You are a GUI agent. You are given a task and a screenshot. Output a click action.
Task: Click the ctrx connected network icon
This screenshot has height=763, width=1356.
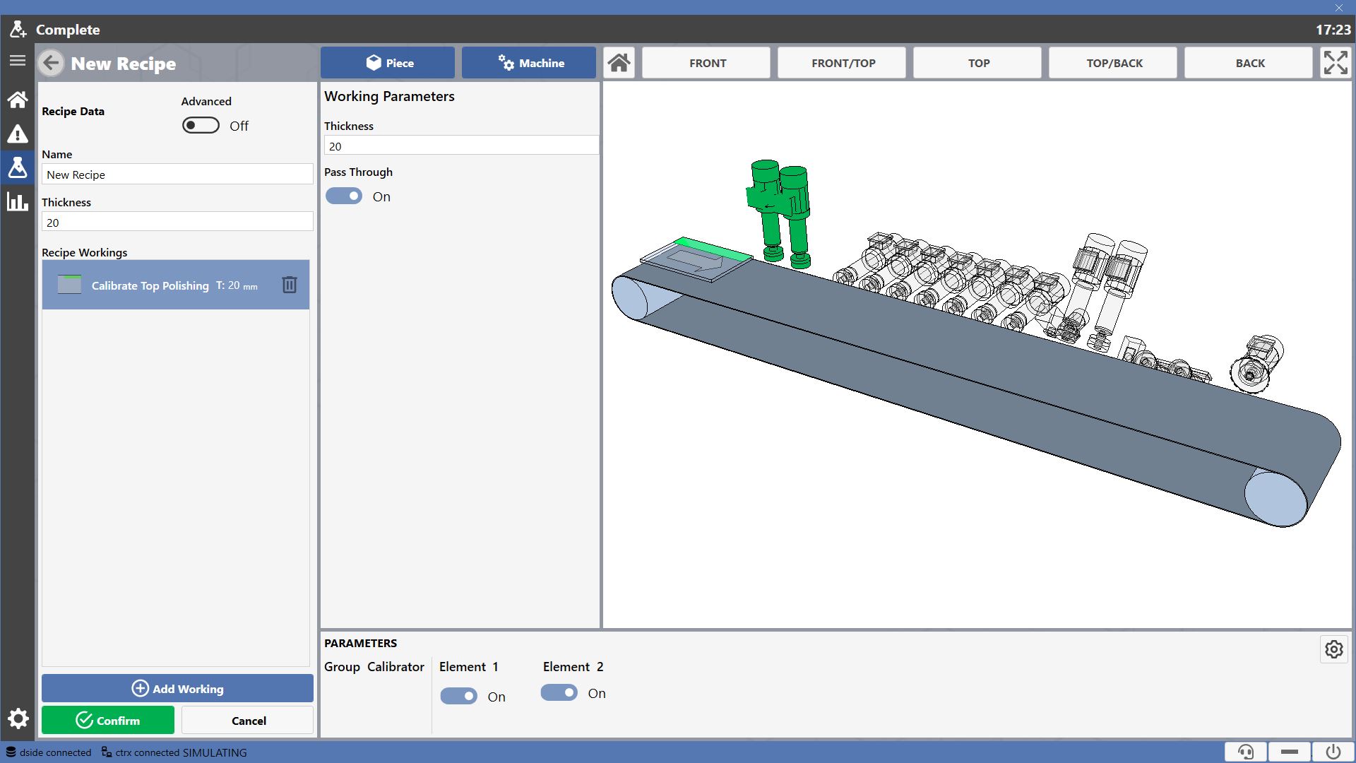click(107, 752)
